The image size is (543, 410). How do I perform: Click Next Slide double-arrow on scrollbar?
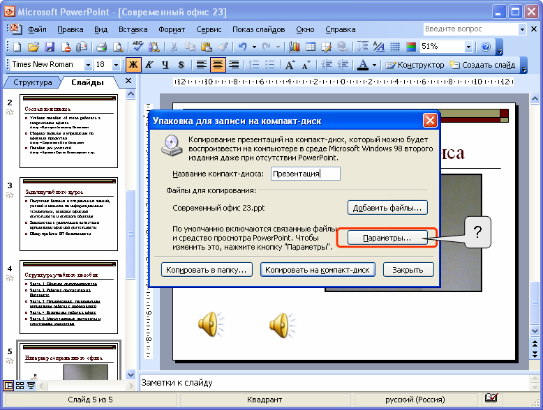[x=535, y=355]
